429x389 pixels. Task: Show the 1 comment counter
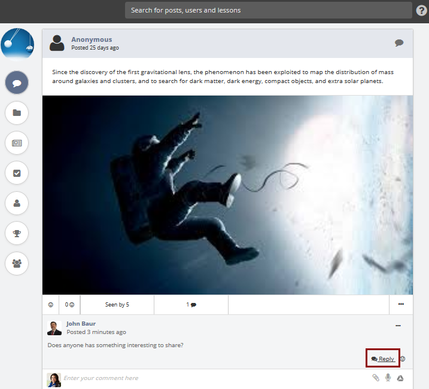[191, 305]
